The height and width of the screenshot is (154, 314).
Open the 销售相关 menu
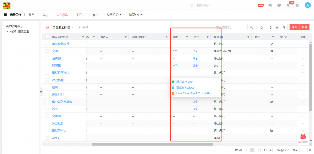(x=114, y=15)
